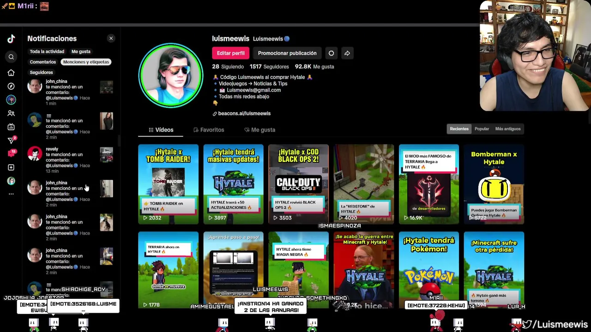591x332 pixels.
Task: Click the share profile arrow icon
Action: [347, 53]
